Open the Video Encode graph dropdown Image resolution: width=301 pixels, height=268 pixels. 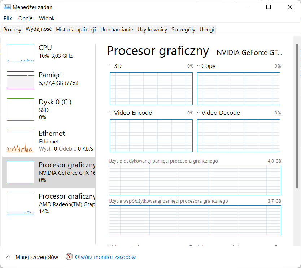111,113
